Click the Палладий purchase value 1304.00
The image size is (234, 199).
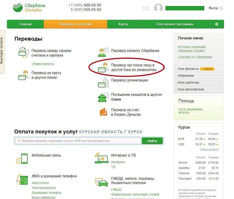coord(201,179)
